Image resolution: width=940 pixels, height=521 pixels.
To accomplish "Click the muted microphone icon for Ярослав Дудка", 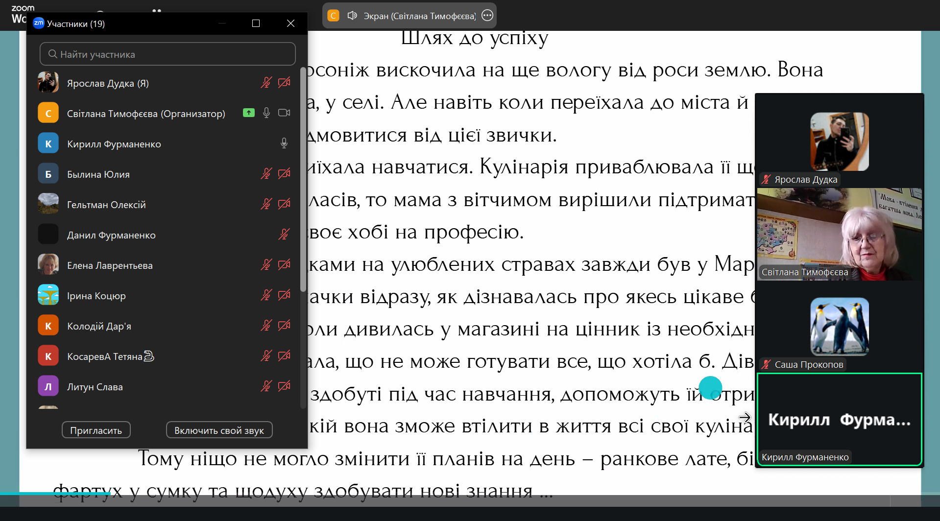I will (266, 83).
